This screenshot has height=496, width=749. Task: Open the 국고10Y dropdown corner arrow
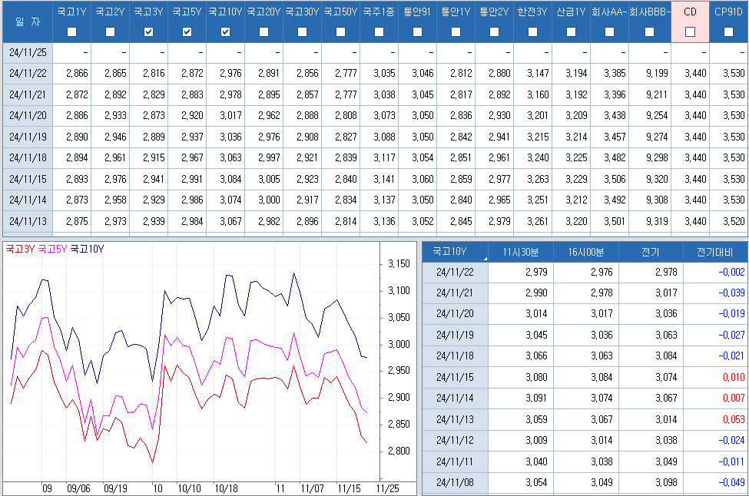(x=484, y=260)
